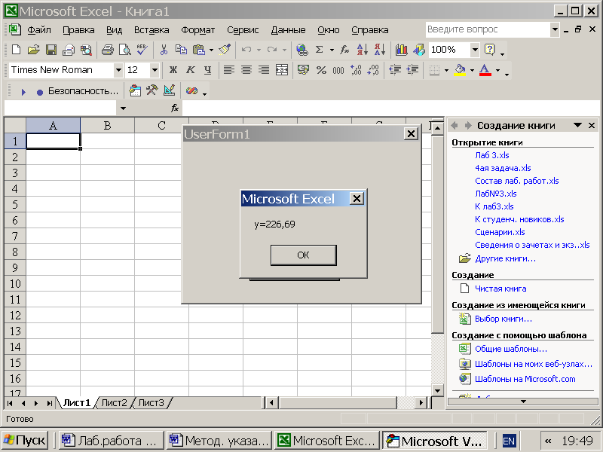The height and width of the screenshot is (452, 603).
Task: Save the workbook with the diskette icon
Action: [51, 50]
